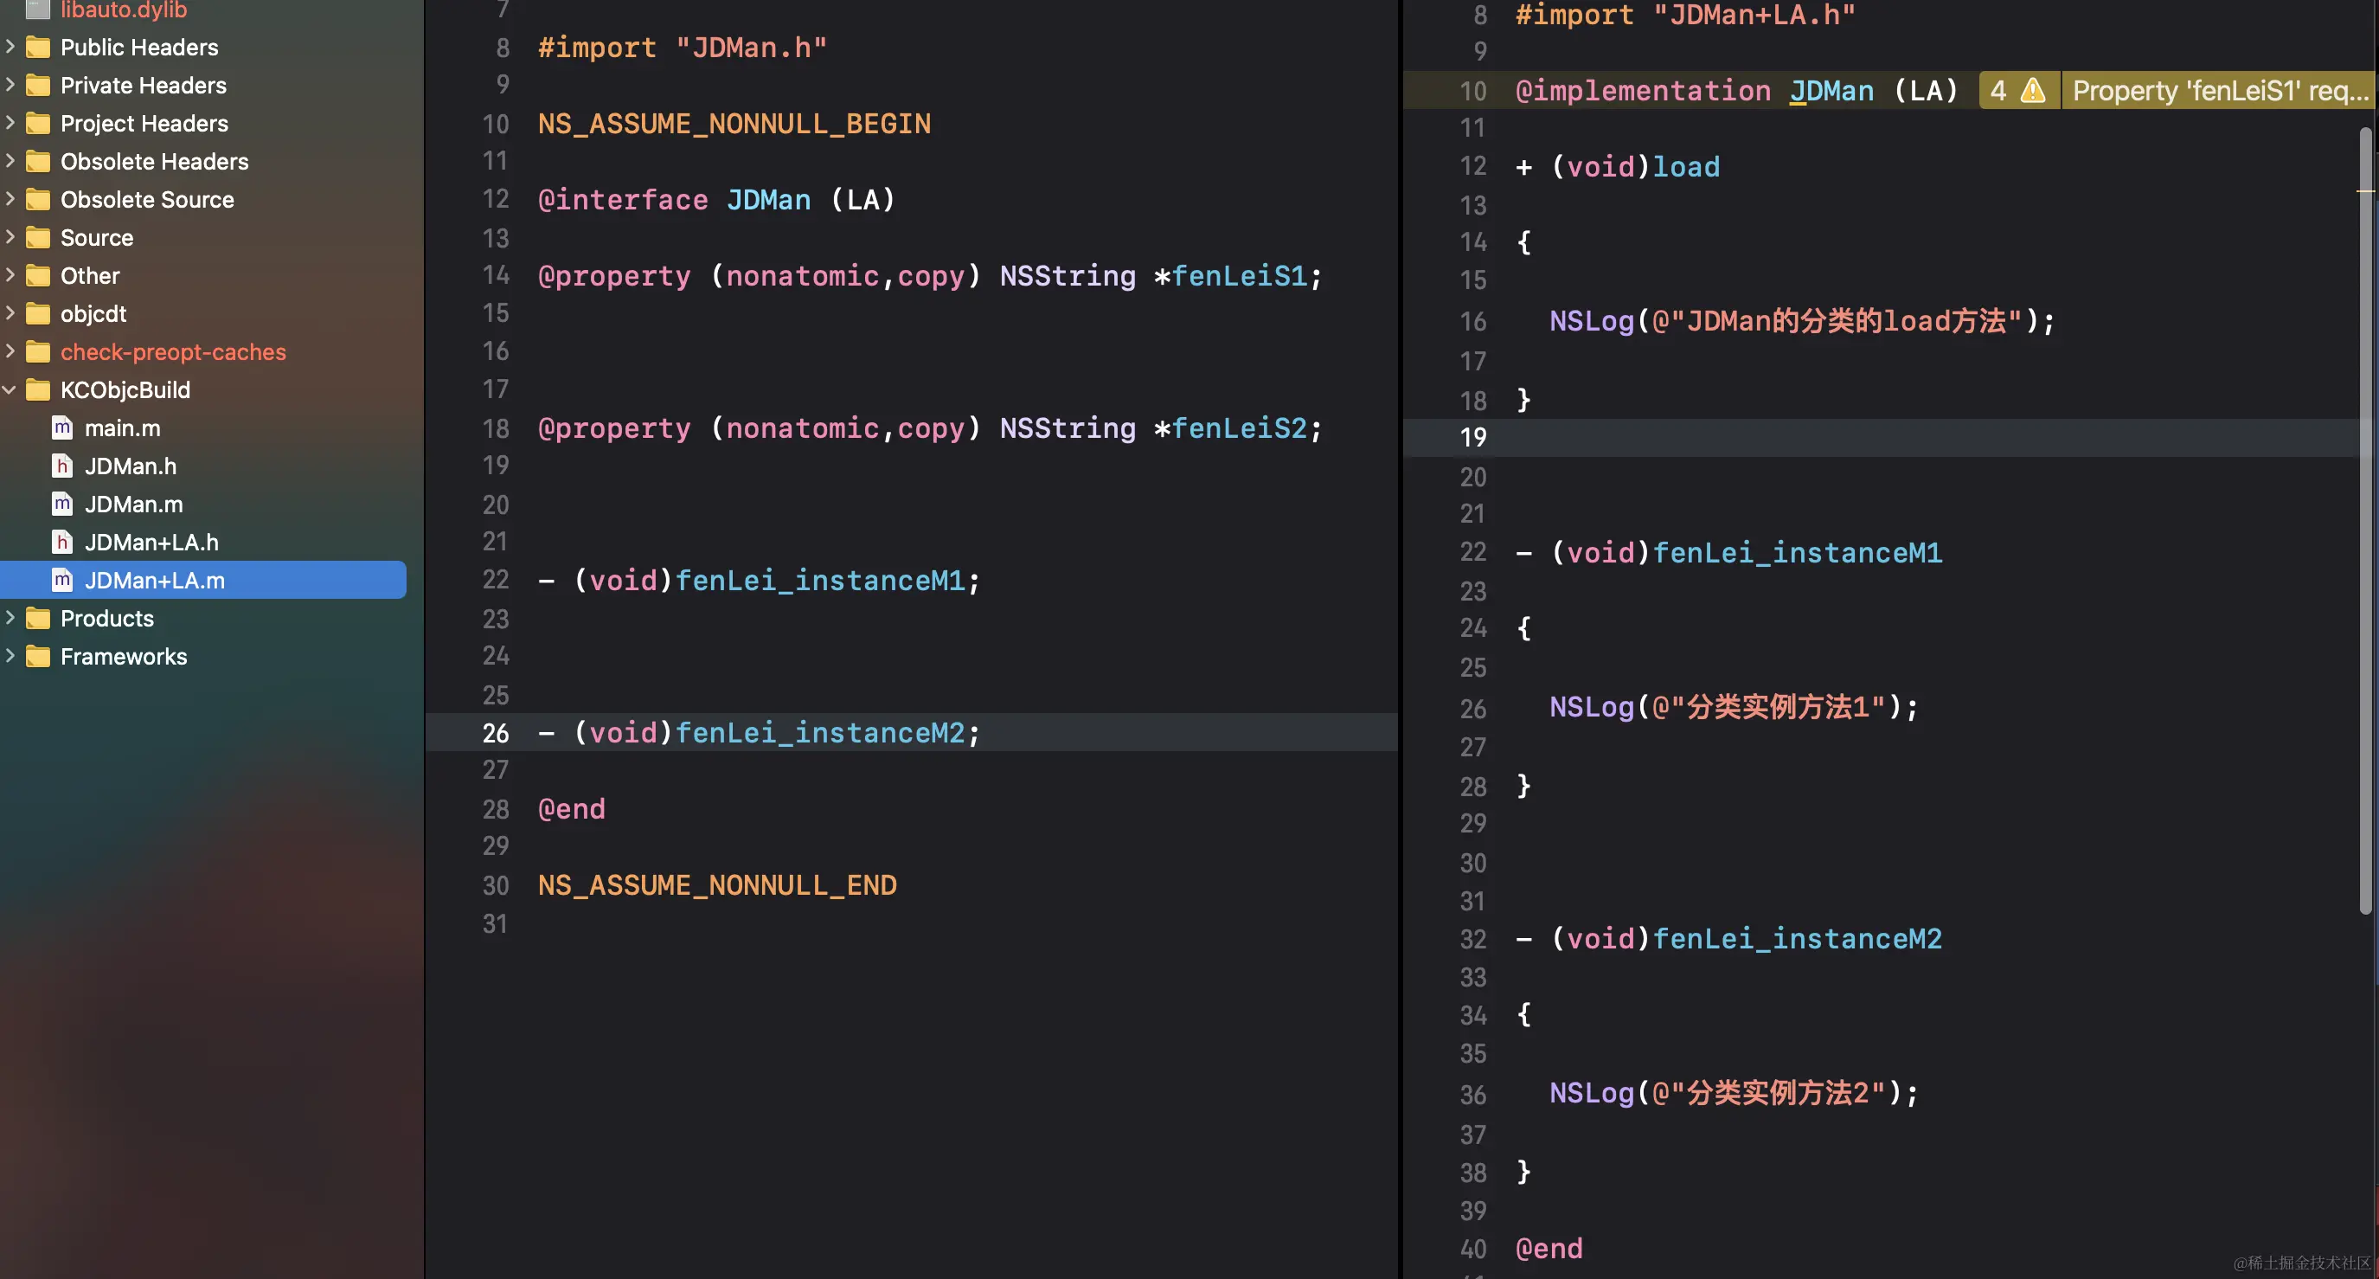Image resolution: width=2379 pixels, height=1279 pixels.
Task: Click fenLei_instanceM1 implementation in right editor
Action: click(x=1797, y=553)
